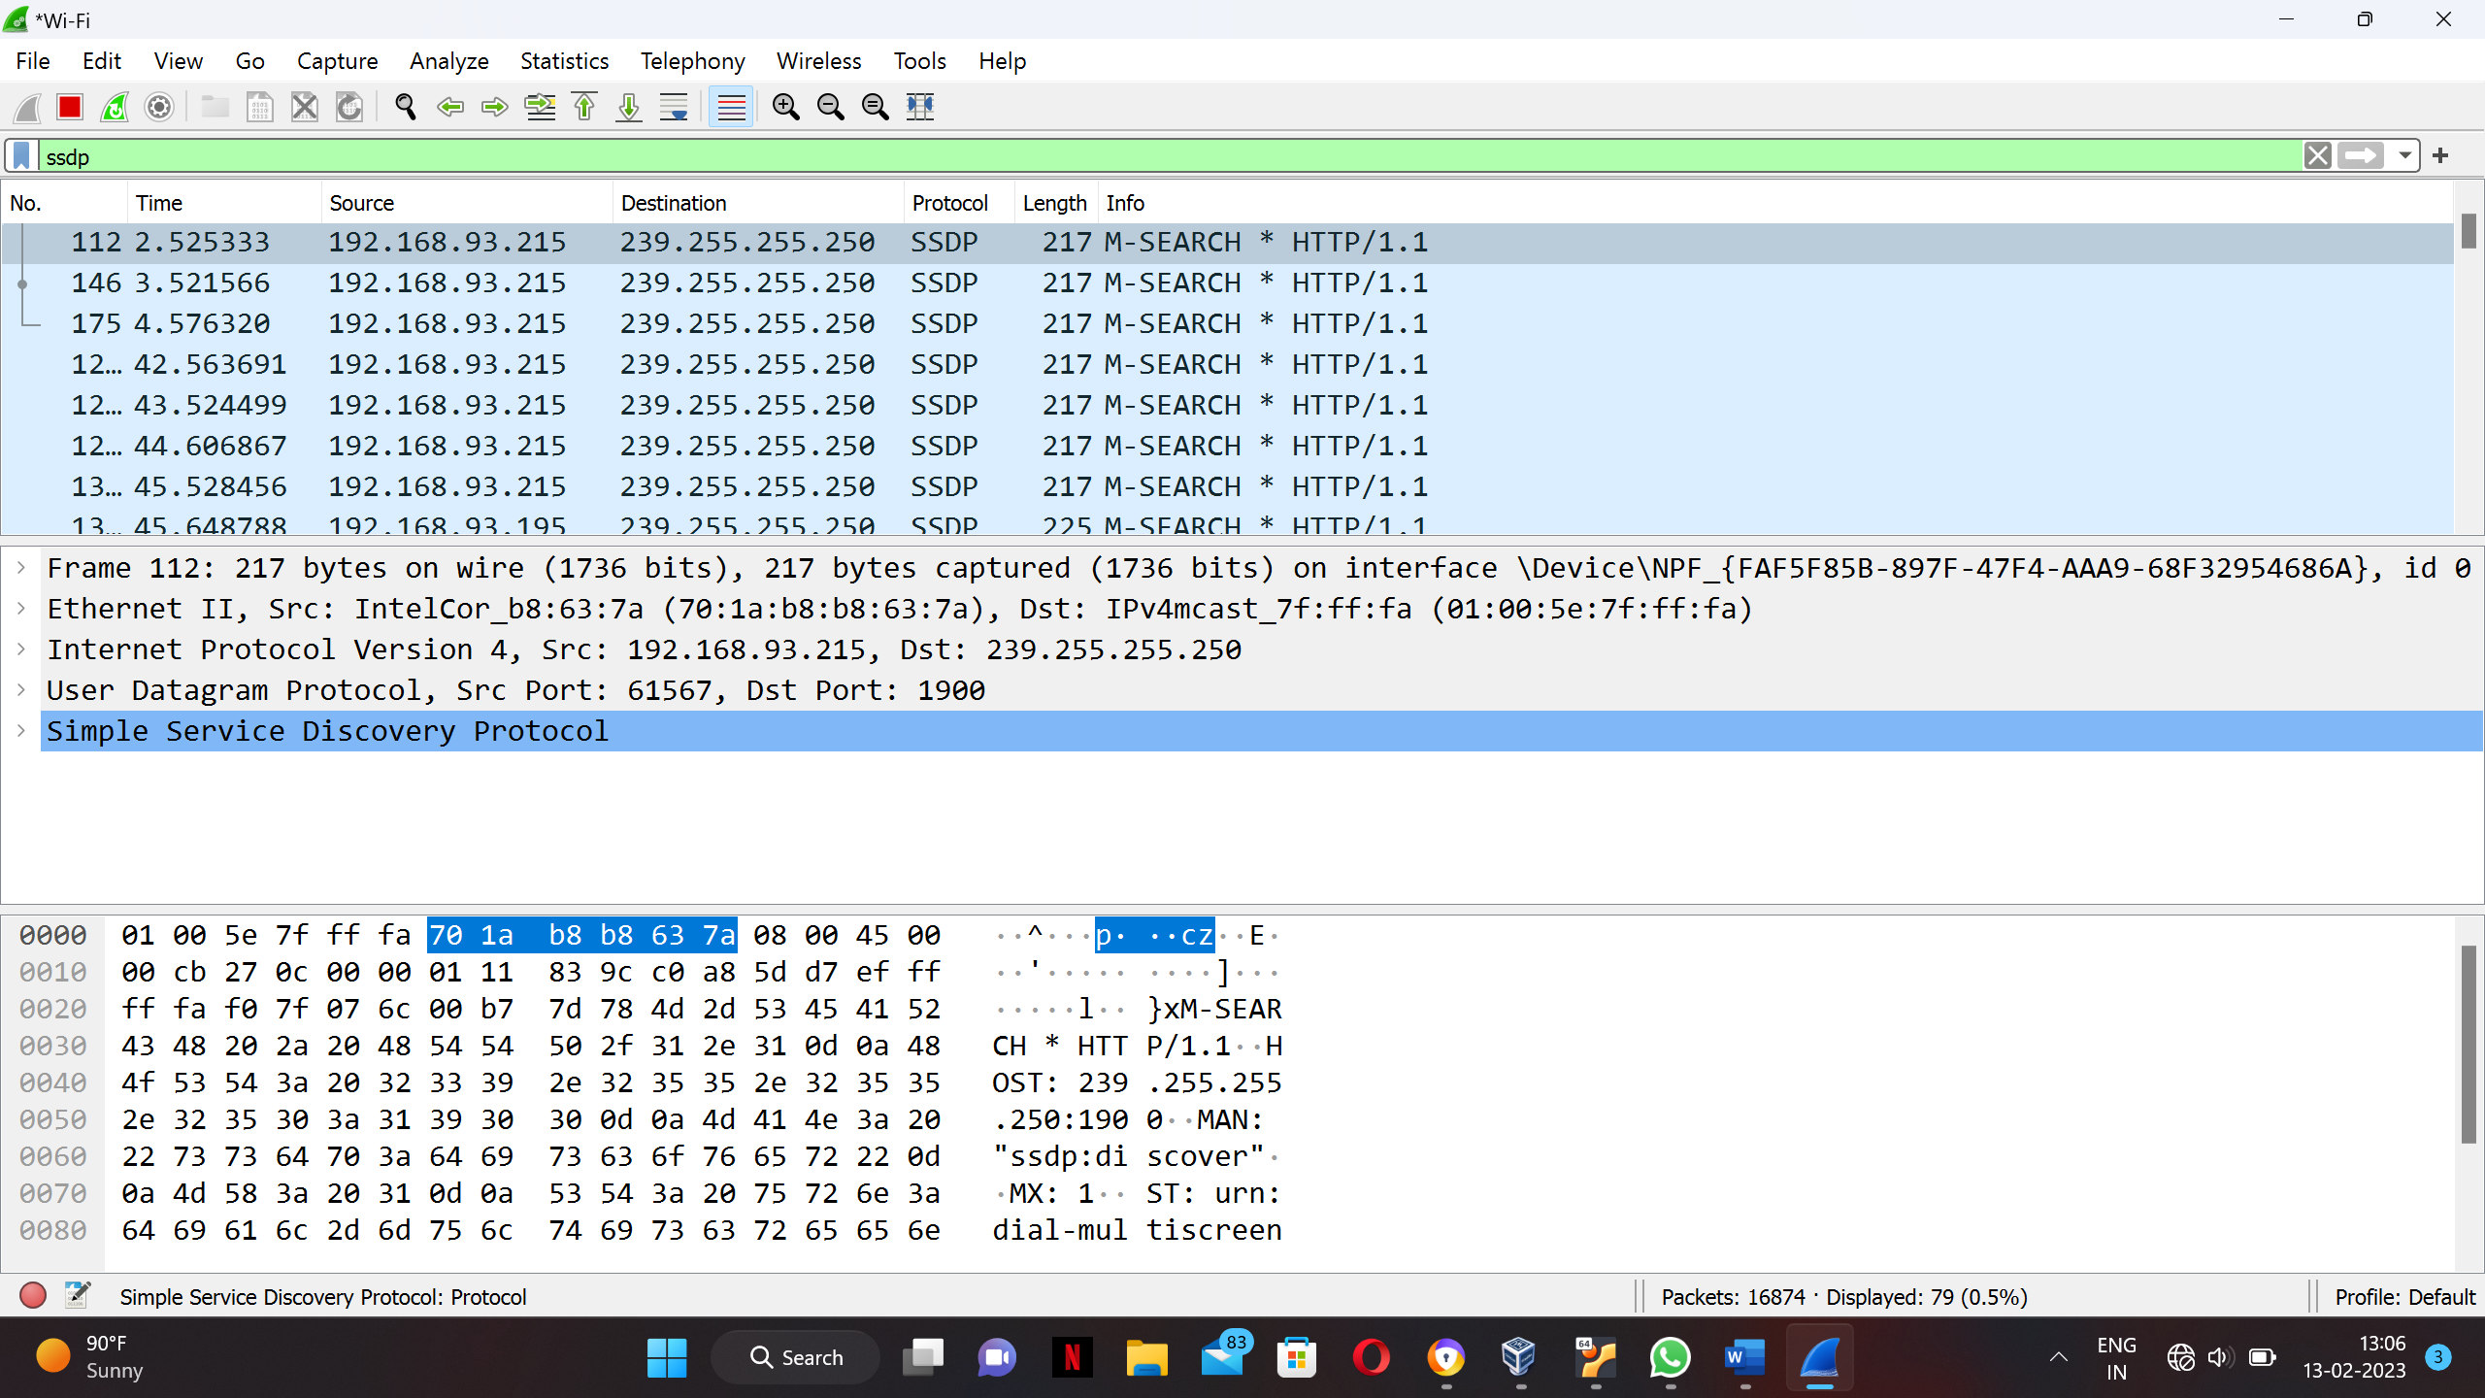2485x1398 pixels.
Task: Clear the ssdp display filter with the X
Action: tap(2318, 155)
